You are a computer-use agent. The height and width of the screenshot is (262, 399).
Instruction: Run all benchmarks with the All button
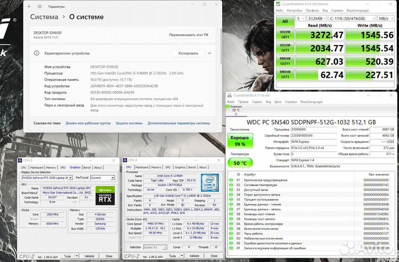click(x=285, y=22)
